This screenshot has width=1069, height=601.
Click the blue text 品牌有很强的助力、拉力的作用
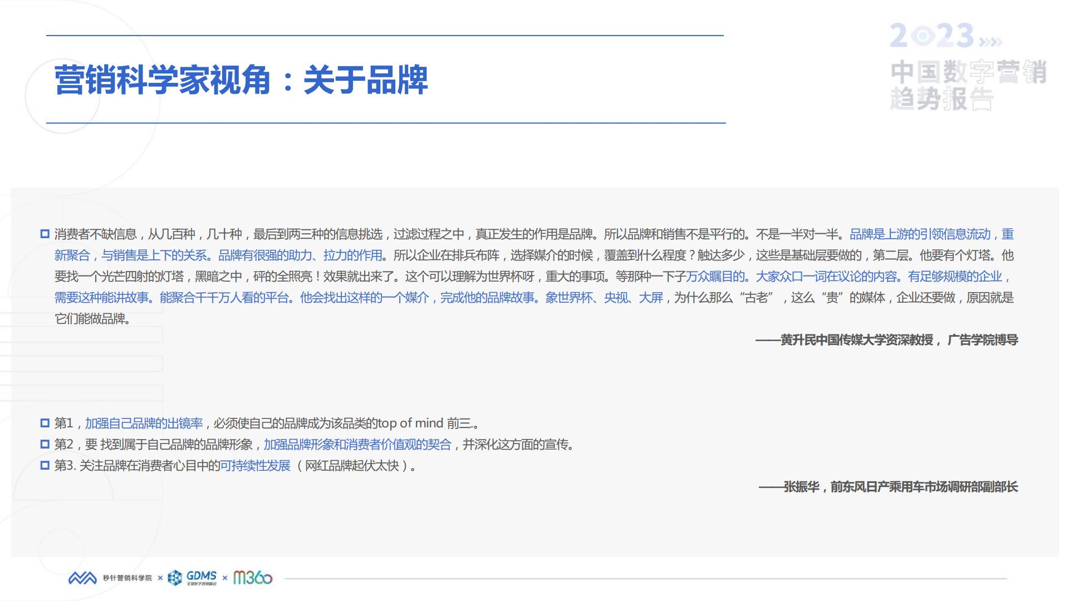tap(300, 255)
